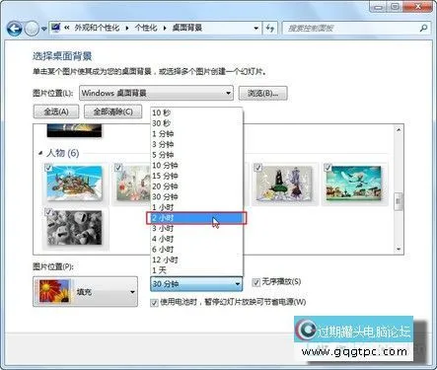Choose 30 分钟 from interval list
Image resolution: width=437 pixels, height=370 pixels.
(196, 197)
